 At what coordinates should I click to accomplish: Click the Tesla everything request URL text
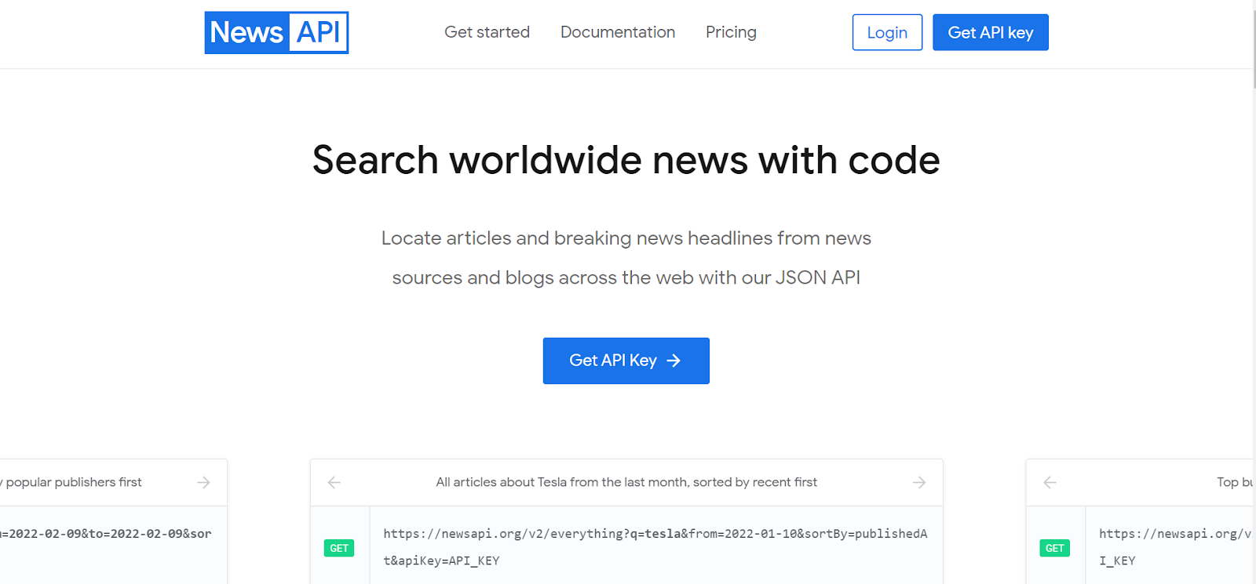655,546
